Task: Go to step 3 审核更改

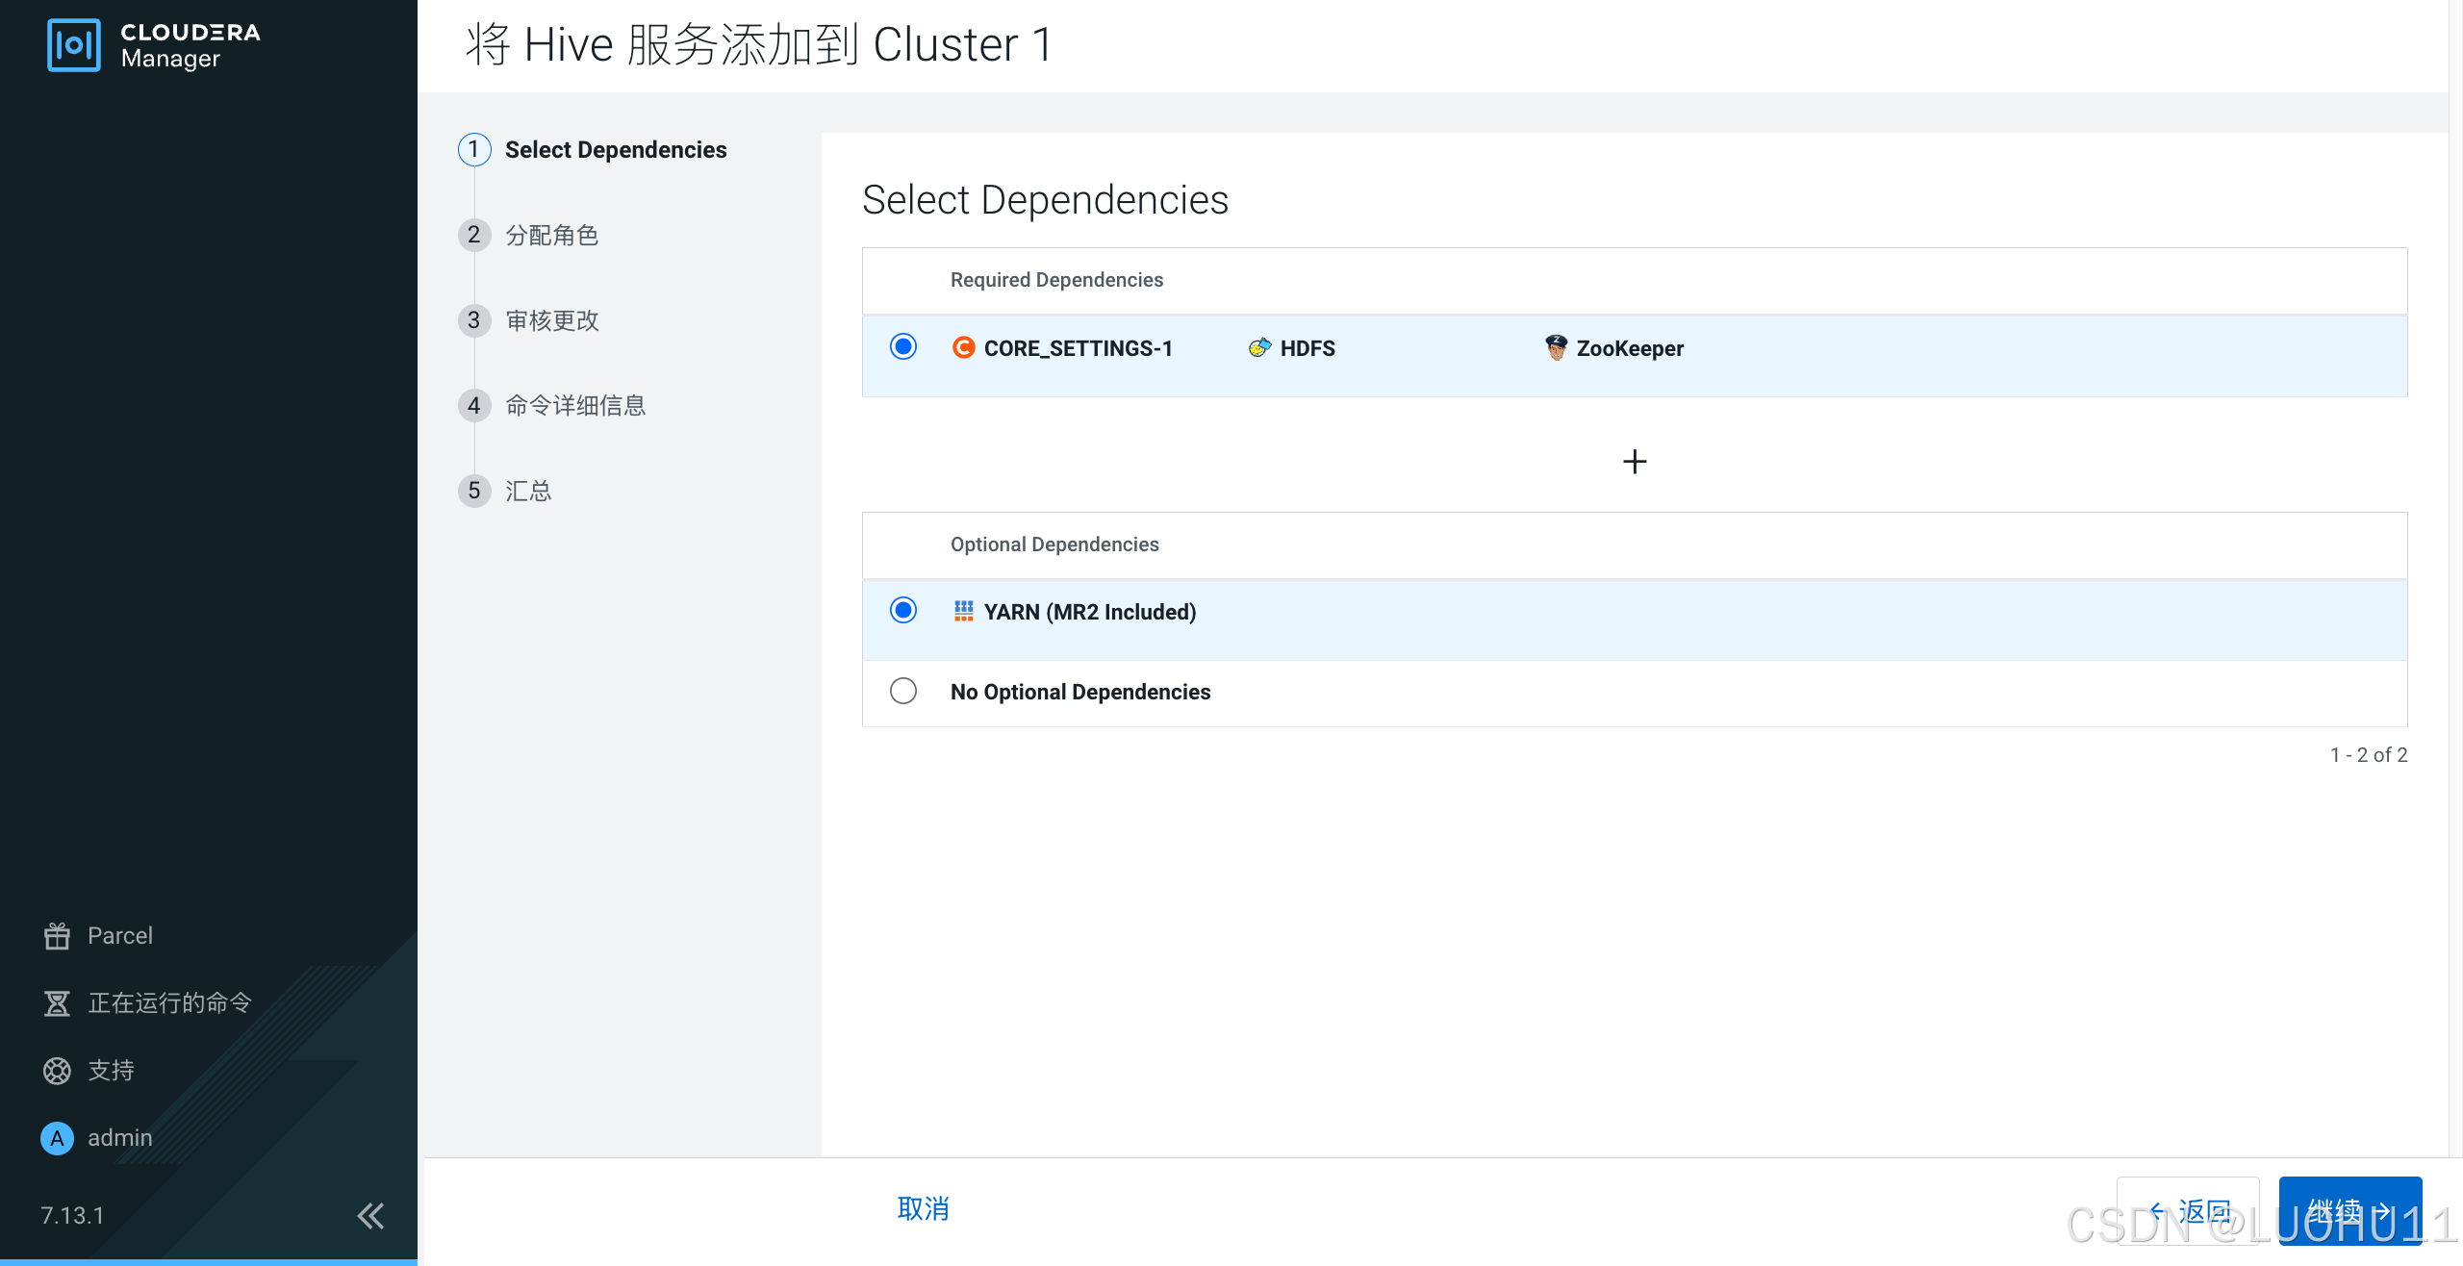Action: tap(551, 320)
